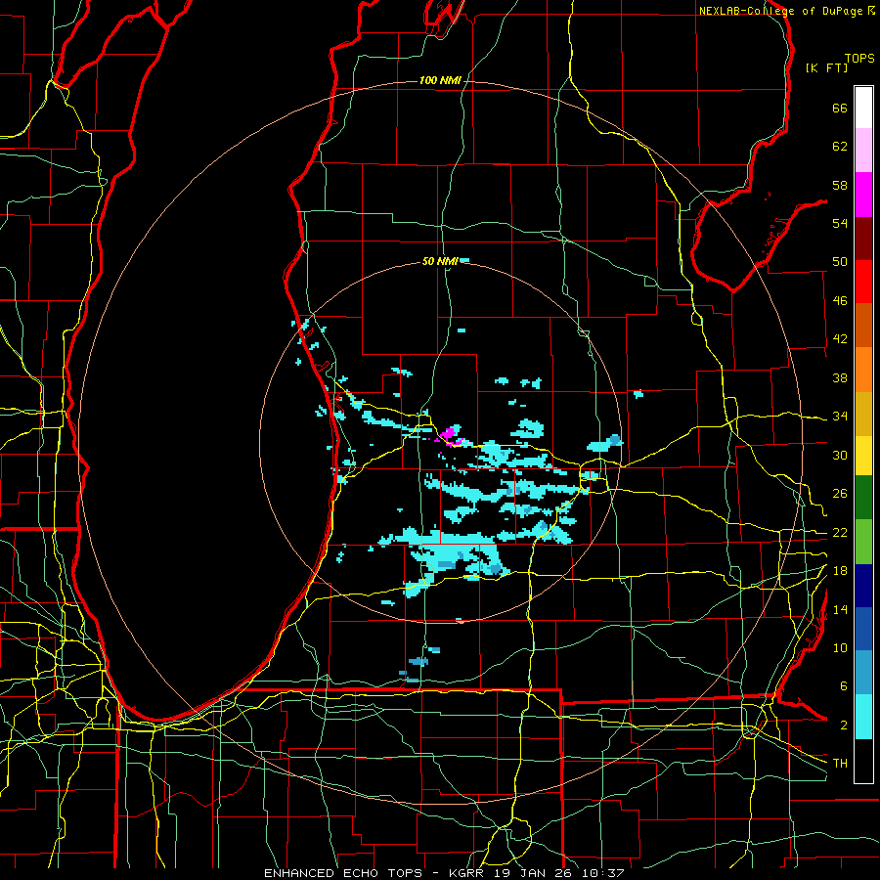Click the legend value 10

coord(840,647)
